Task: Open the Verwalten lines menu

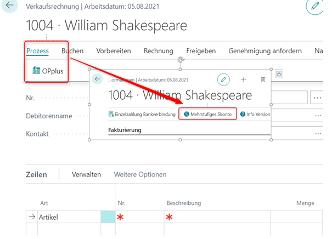Action: (86, 174)
